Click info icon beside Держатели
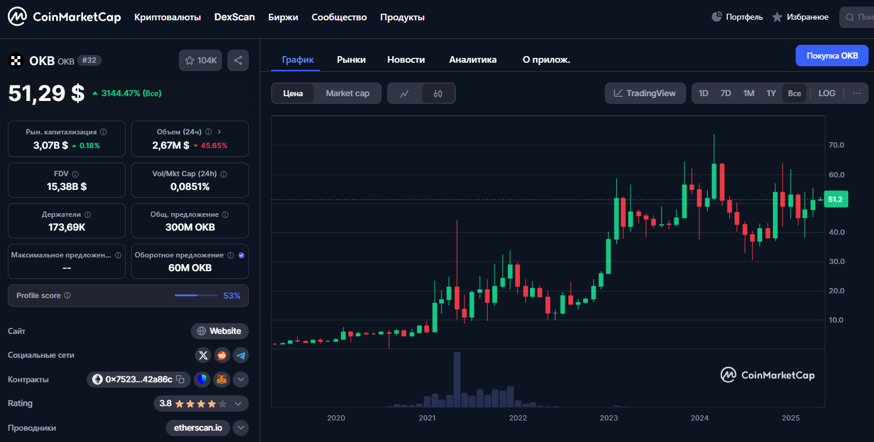 tap(87, 214)
